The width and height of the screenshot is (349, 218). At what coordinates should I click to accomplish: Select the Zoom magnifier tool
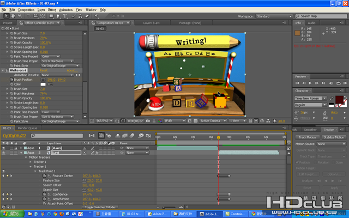[20, 16]
